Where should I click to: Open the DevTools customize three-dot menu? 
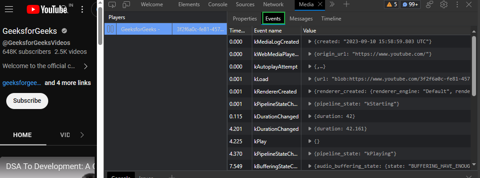click(457, 4)
